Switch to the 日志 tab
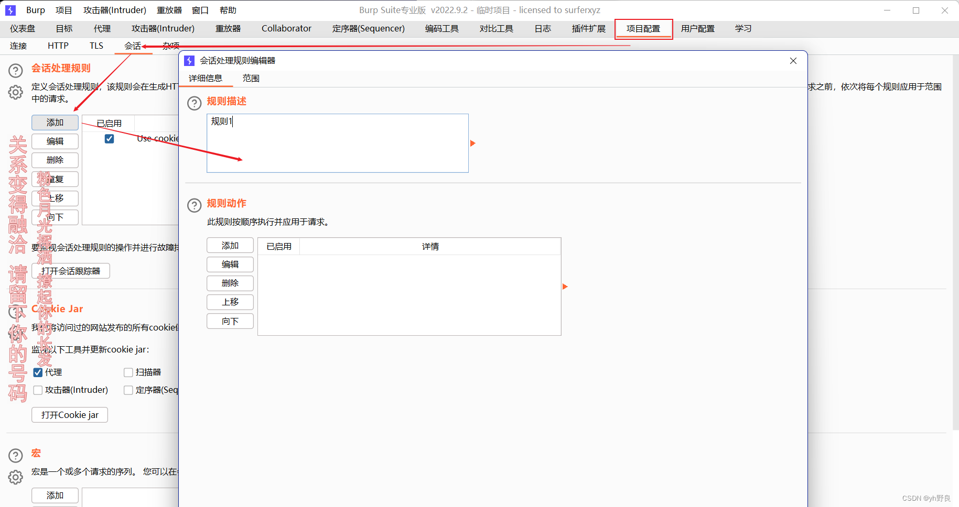This screenshot has height=507, width=959. pos(543,29)
